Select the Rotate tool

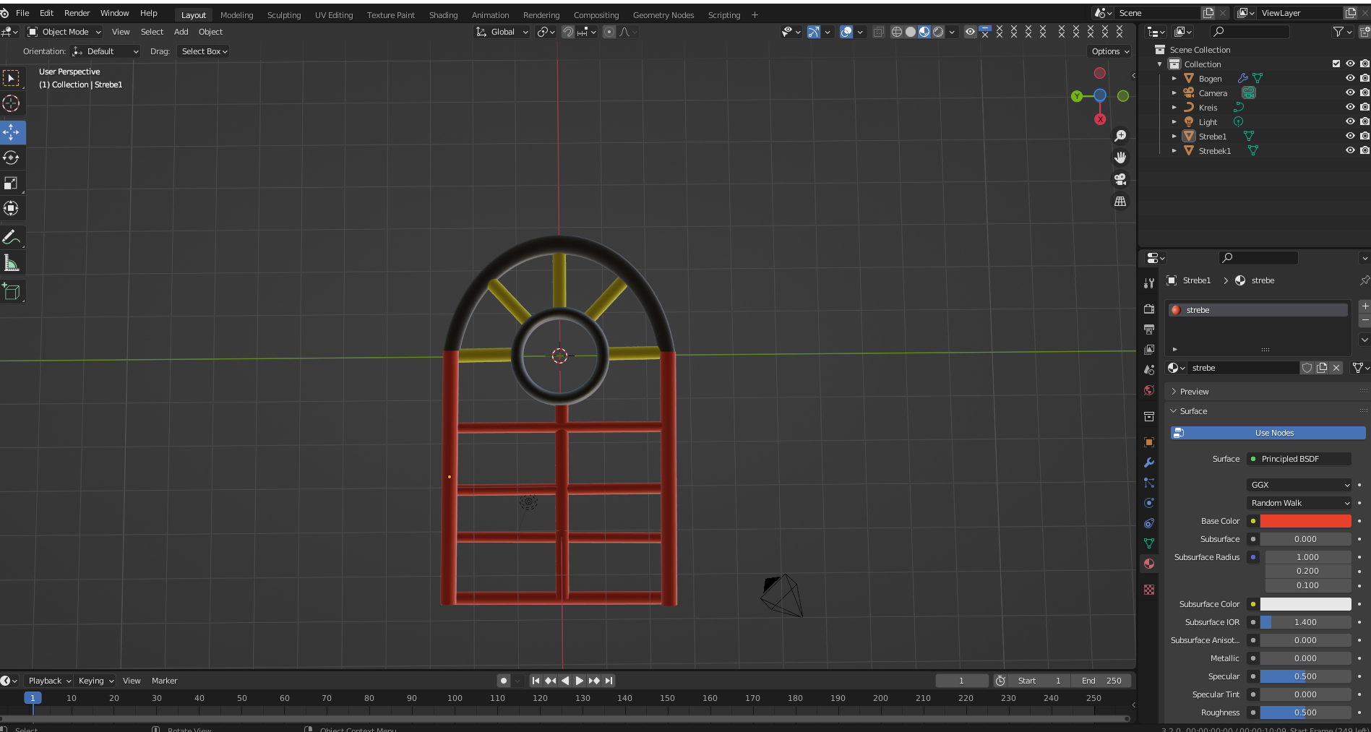[12, 158]
